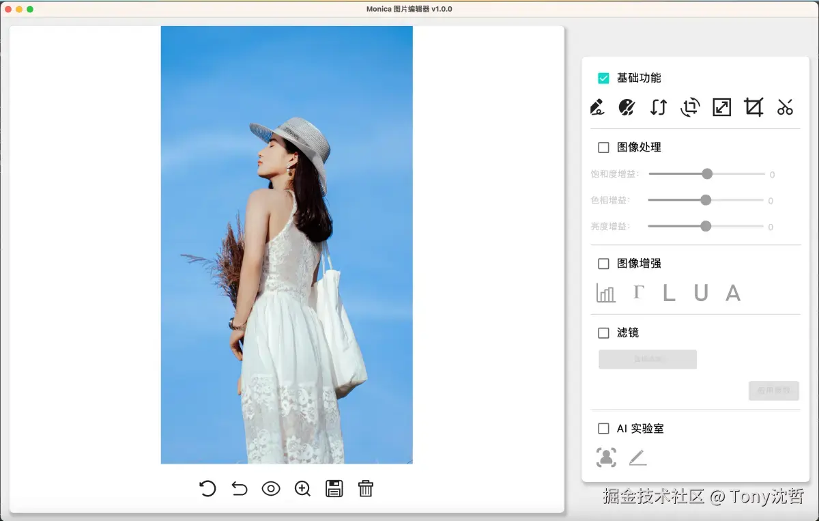This screenshot has height=521, width=819.
Task: Click the AI 实验室 label text
Action: click(640, 429)
